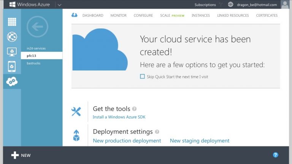Go back using the circular arrow button
292x164 pixels.
(37, 27)
